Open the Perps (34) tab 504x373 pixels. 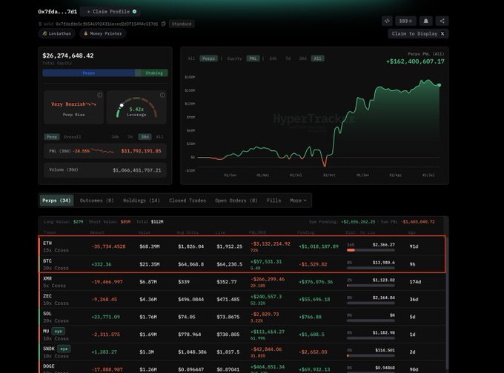[x=56, y=201]
